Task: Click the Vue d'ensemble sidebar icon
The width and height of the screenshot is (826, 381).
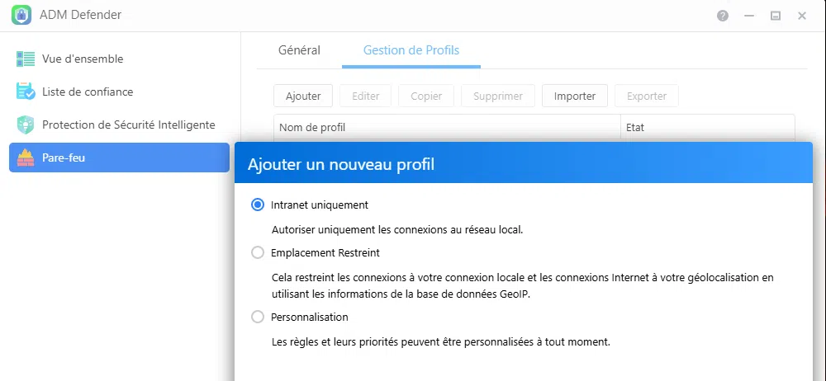Action: tap(26, 59)
